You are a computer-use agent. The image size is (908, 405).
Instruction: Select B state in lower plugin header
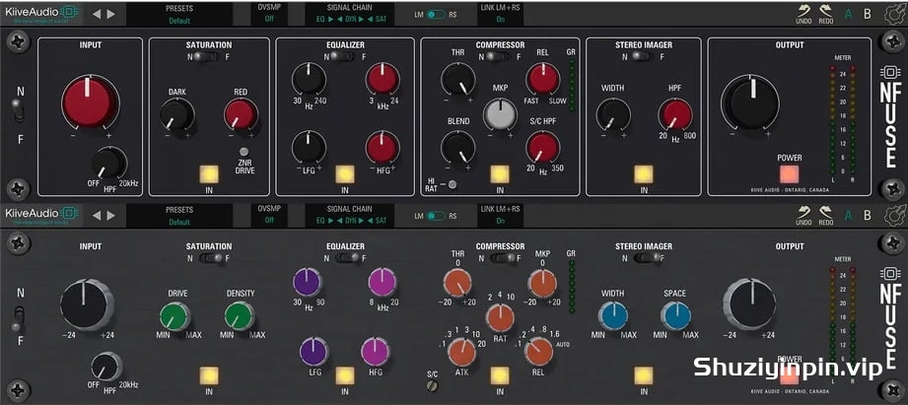coord(868,216)
